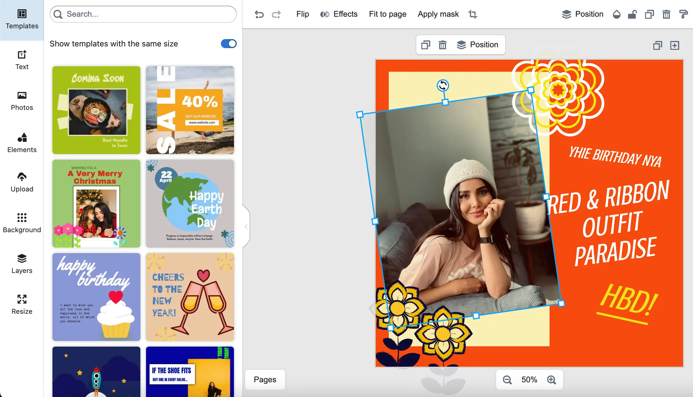
Task: Select the Happy Earth Day template
Action: pyautogui.click(x=190, y=203)
